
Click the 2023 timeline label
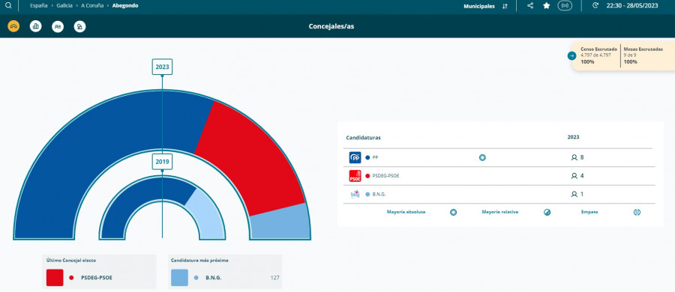coord(162,67)
